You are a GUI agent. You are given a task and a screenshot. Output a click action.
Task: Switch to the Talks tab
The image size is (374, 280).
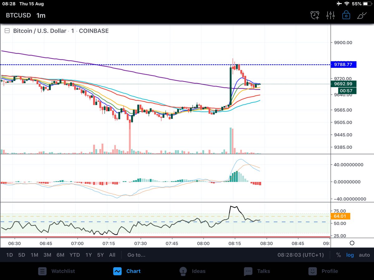(x=257, y=271)
